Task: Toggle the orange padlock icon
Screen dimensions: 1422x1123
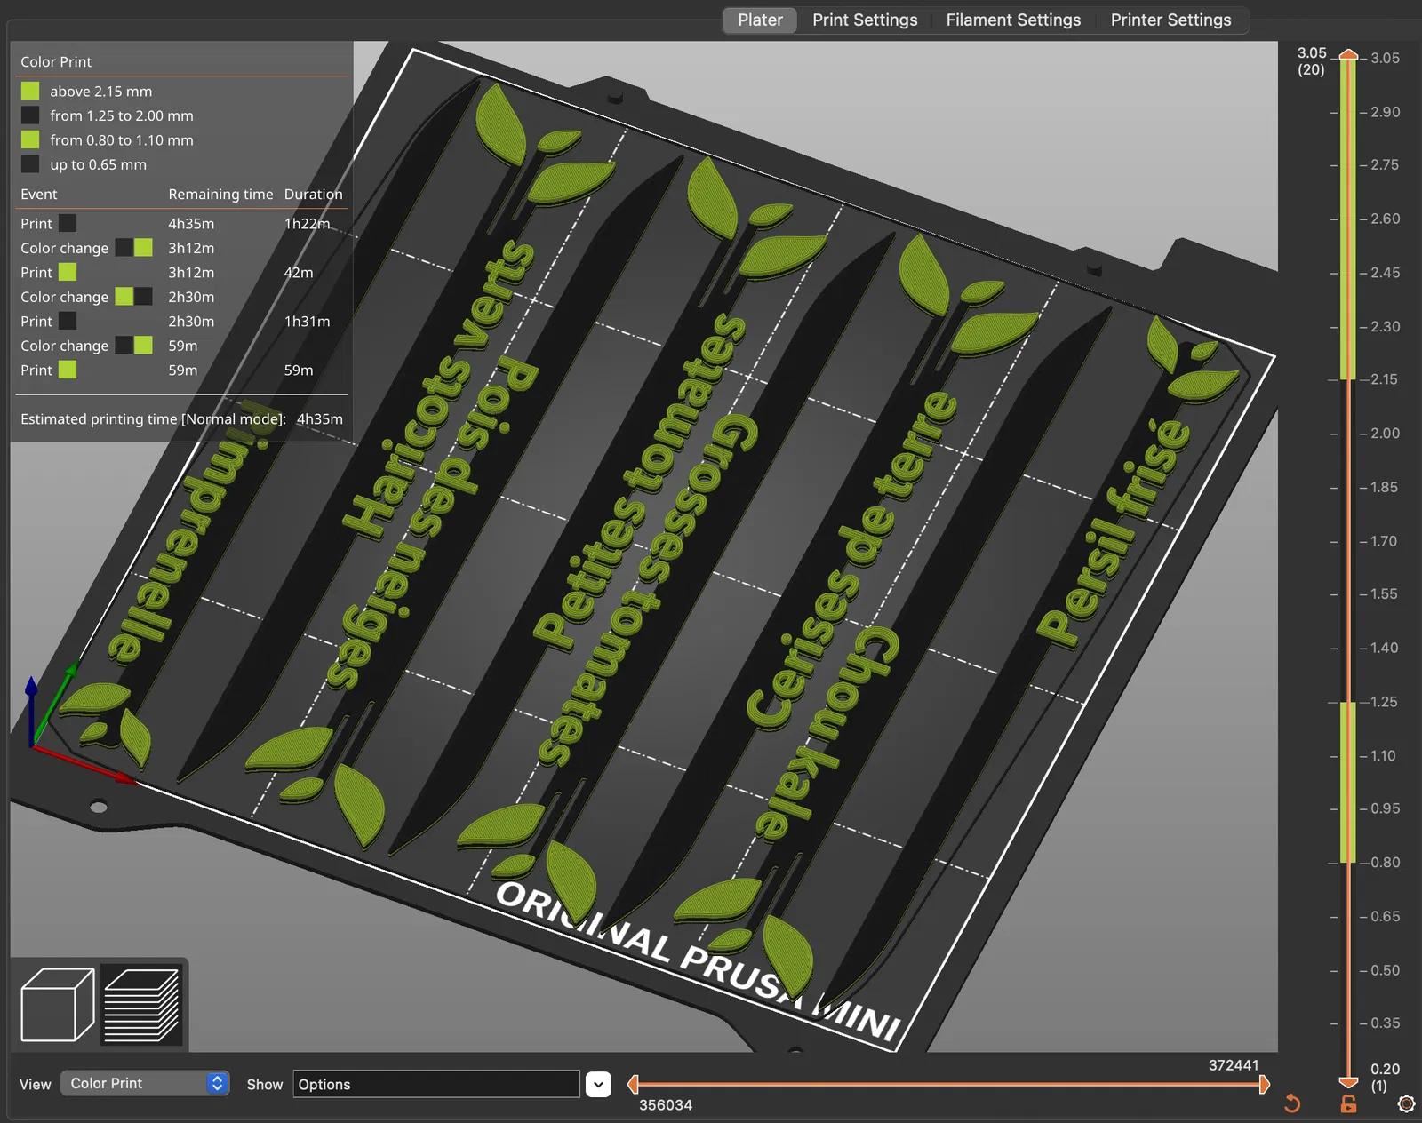Action: point(1348,1103)
